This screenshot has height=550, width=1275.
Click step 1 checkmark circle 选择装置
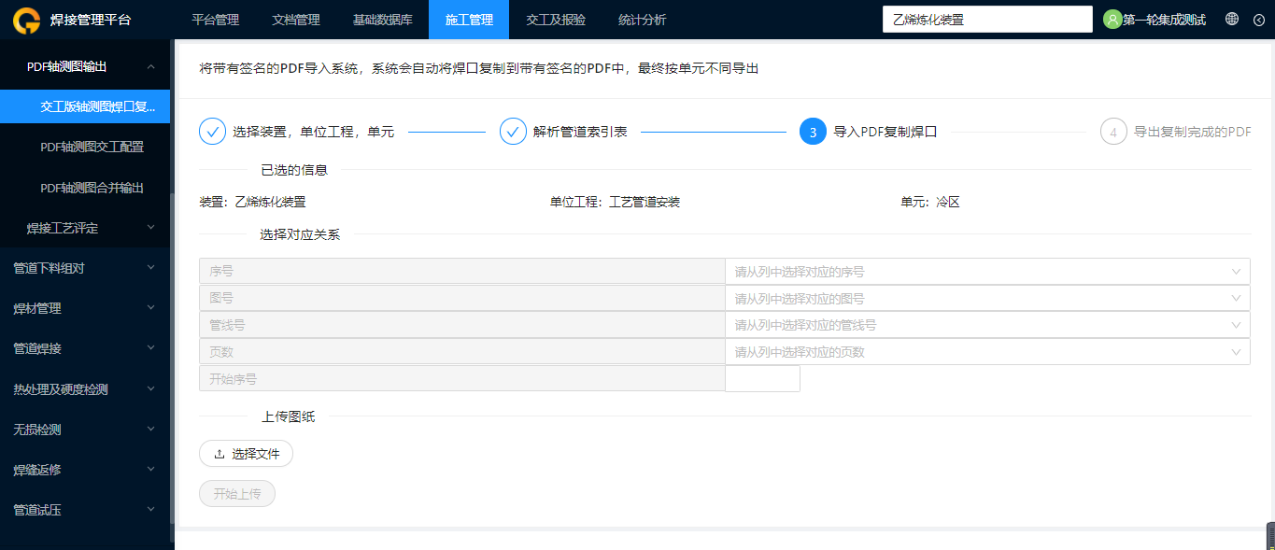click(x=213, y=132)
